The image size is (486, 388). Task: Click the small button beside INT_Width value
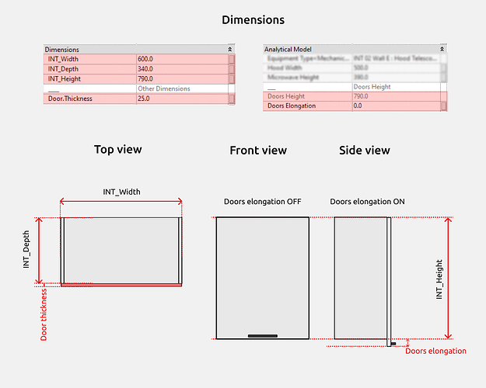click(x=231, y=59)
